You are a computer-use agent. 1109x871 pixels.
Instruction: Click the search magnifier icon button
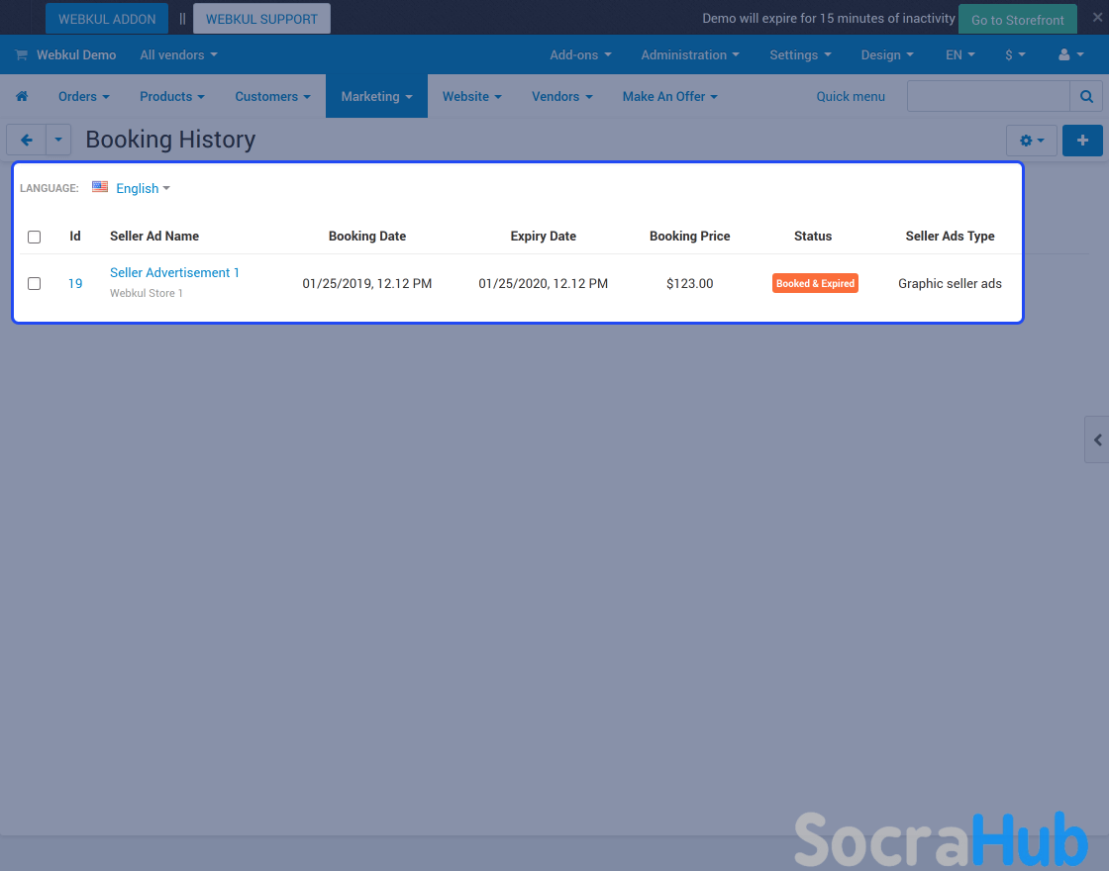1085,96
